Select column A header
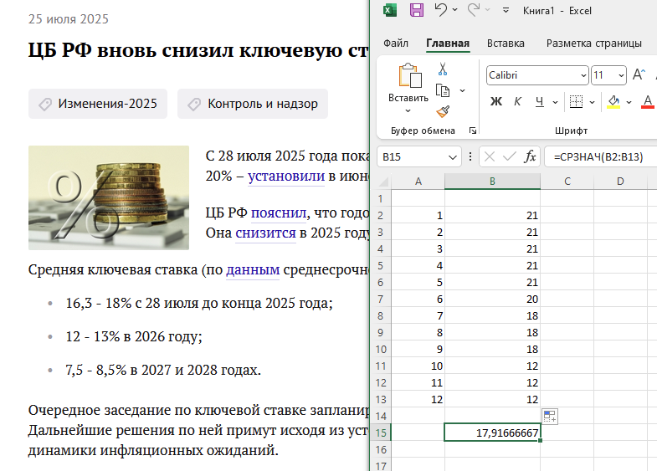Screen dimensions: 657x471 tap(418, 182)
